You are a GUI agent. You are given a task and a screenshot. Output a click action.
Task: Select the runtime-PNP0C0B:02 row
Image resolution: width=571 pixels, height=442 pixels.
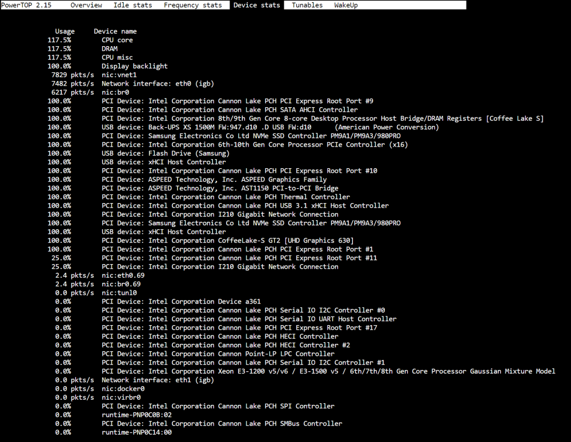113,415
